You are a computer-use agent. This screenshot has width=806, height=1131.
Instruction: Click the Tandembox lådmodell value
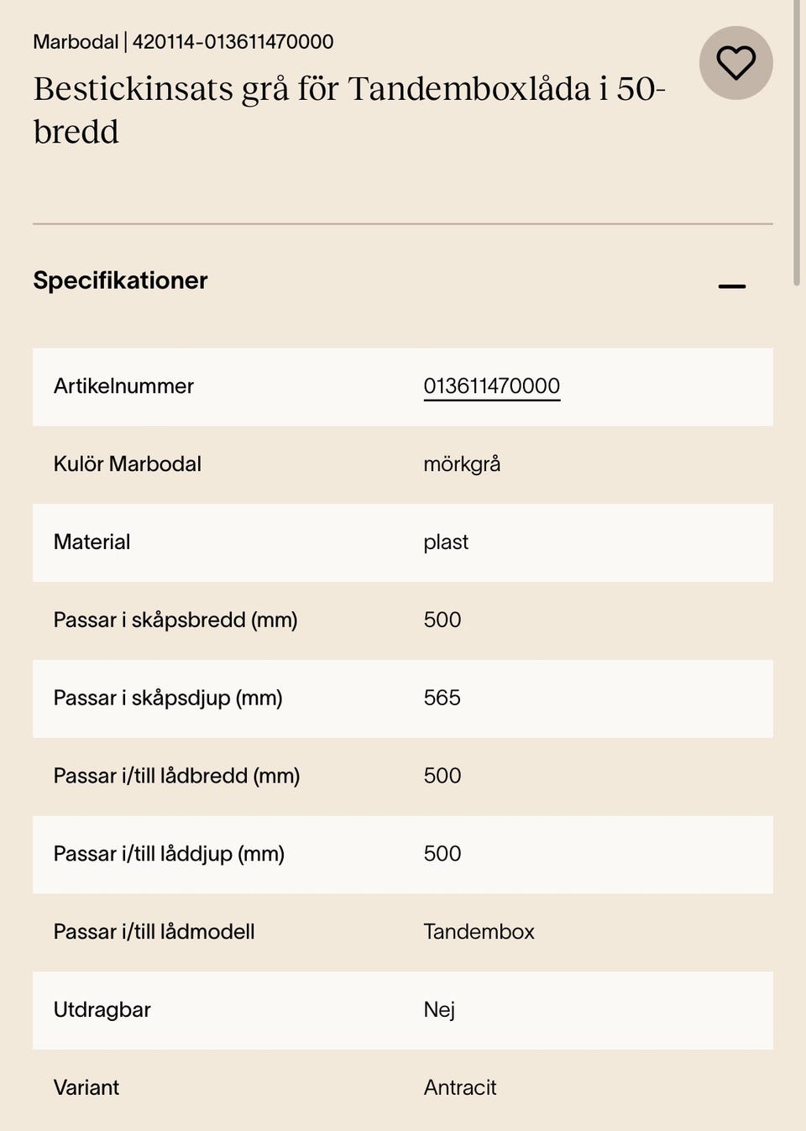click(x=479, y=932)
